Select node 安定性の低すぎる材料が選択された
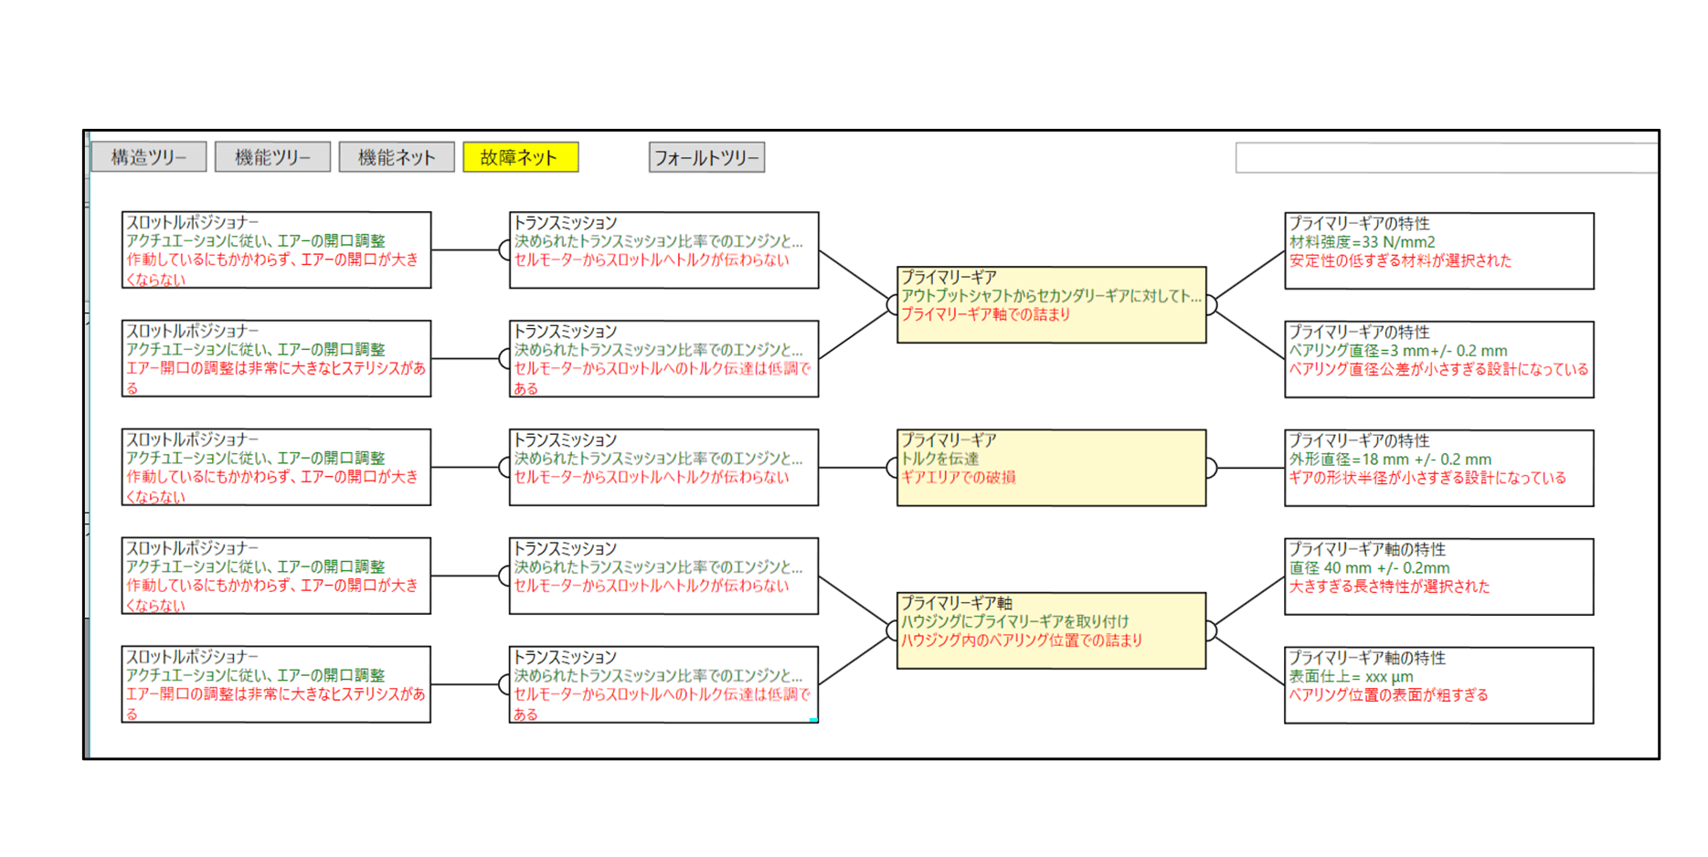Image resolution: width=1708 pixels, height=857 pixels. tap(1439, 251)
